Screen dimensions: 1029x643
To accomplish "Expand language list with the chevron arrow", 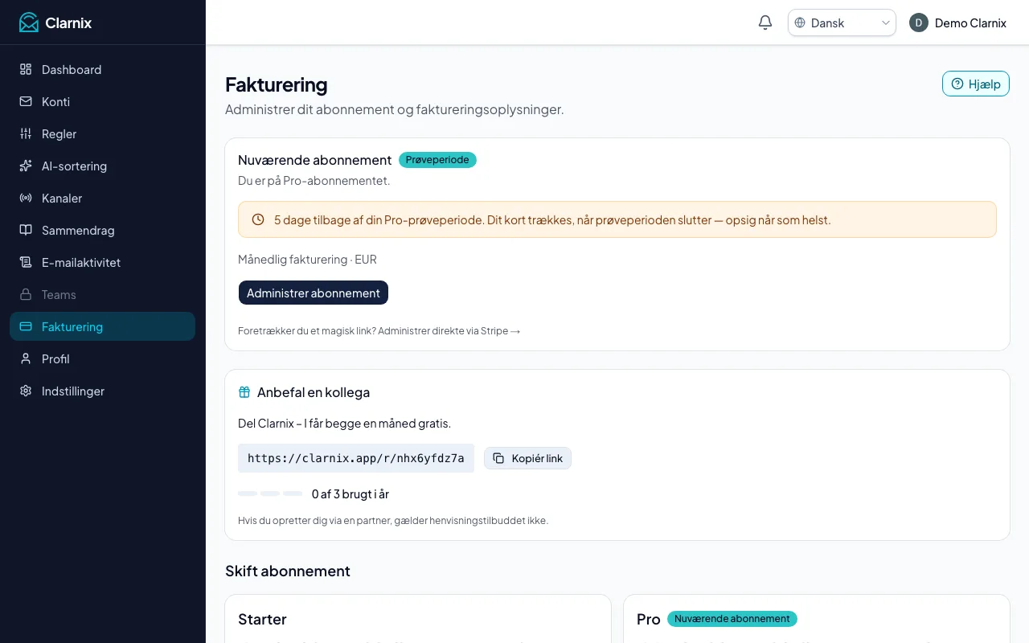I will pos(886,23).
